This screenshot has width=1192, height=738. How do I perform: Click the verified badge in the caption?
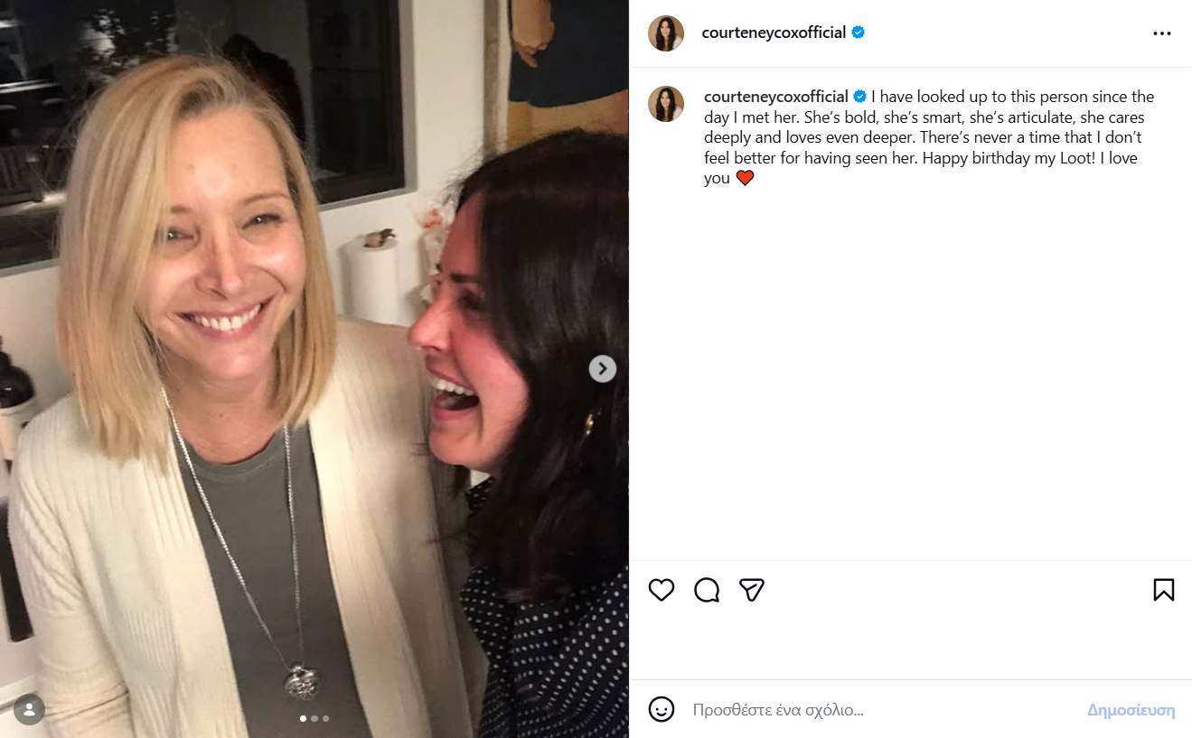tap(860, 97)
